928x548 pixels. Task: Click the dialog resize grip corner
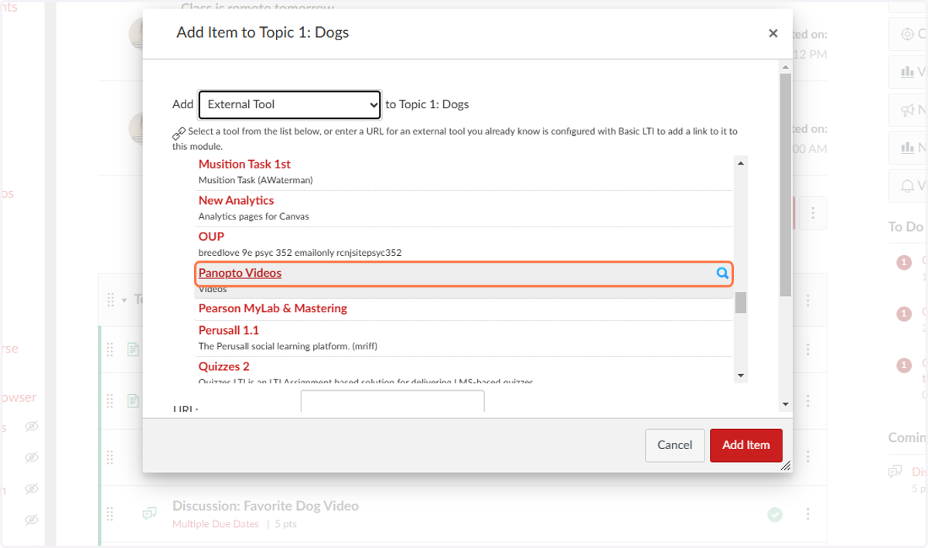786,466
